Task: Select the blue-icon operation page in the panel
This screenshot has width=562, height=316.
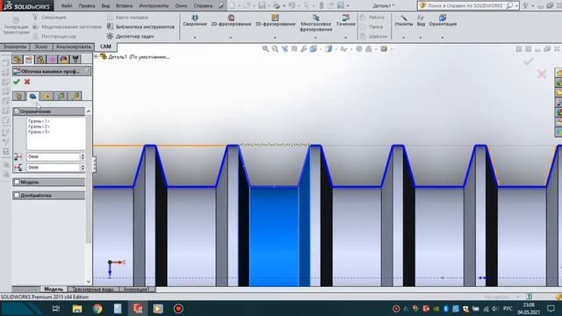Action: (32, 96)
